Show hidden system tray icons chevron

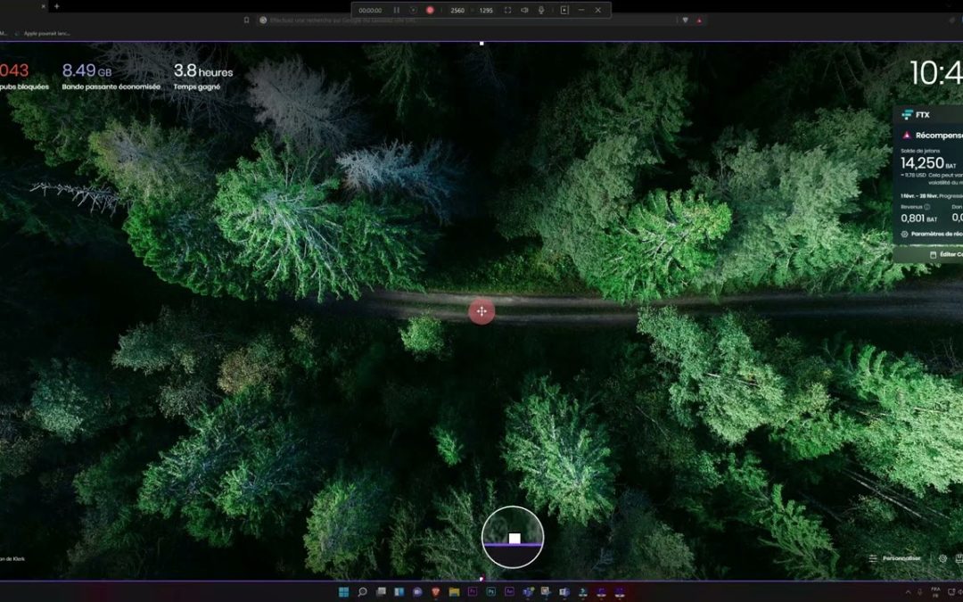(908, 592)
